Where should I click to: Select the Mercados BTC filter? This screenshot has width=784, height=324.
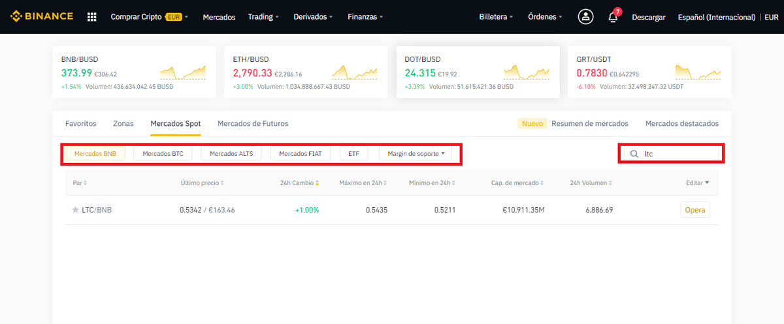tap(163, 154)
